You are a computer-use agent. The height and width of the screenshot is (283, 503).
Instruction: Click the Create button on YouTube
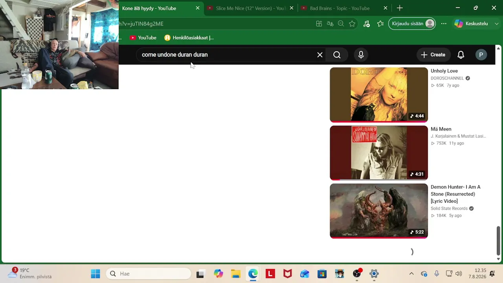(433, 55)
